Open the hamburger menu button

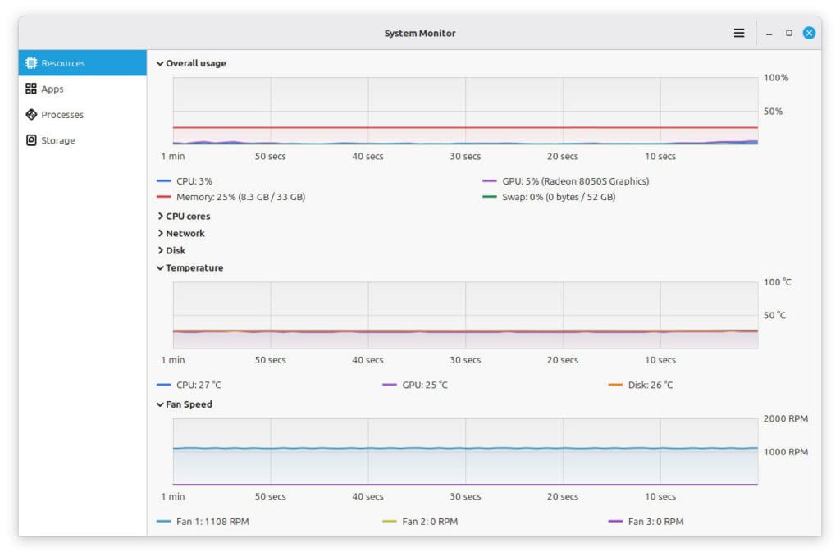[x=739, y=33]
